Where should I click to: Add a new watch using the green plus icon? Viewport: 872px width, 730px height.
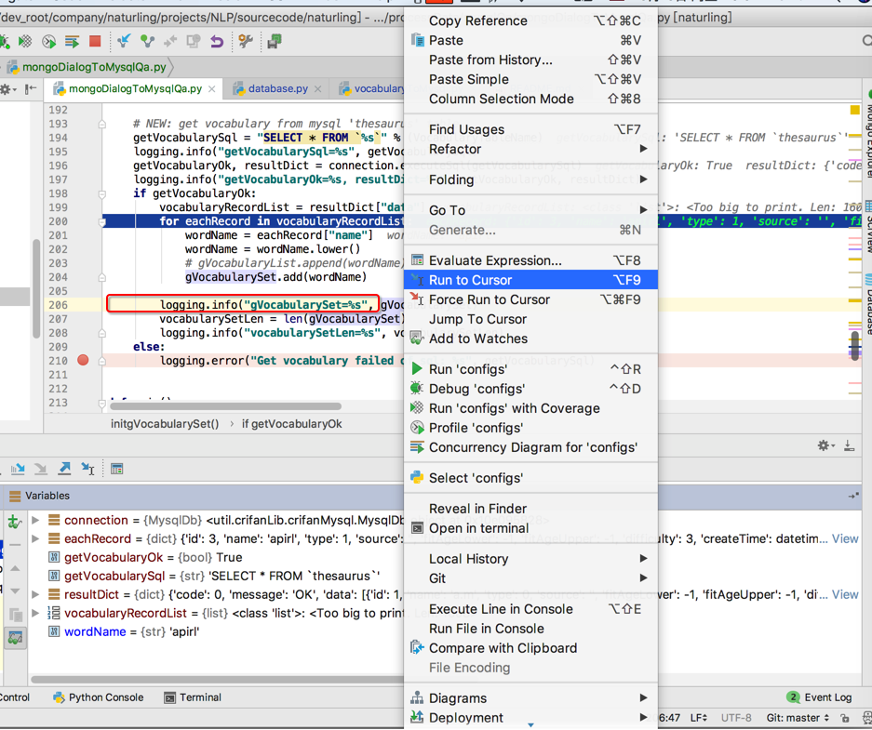point(14,521)
